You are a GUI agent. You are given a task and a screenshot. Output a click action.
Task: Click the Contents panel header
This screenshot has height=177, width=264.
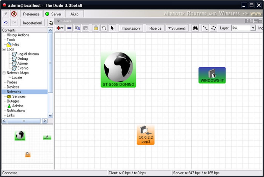(25, 30)
